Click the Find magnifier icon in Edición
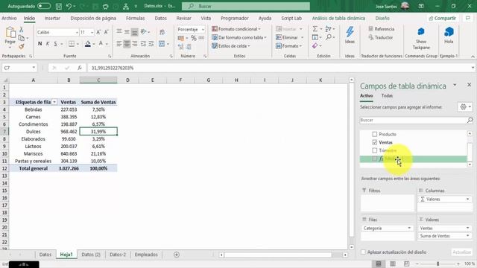Screen dimensions: 477x268 click(328, 37)
